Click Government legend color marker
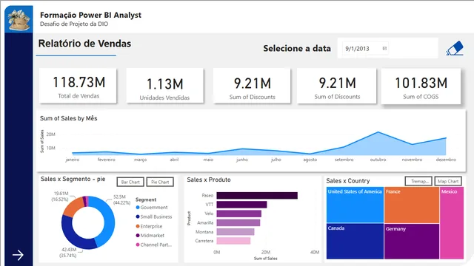This screenshot has width=474, height=266. pyautogui.click(x=138, y=208)
